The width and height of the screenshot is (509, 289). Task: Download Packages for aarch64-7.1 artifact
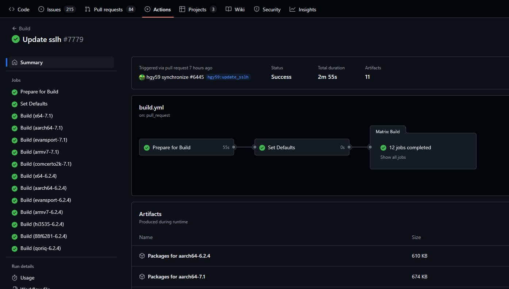pos(177,277)
